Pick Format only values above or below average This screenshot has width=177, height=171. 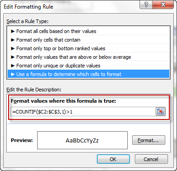88,57
